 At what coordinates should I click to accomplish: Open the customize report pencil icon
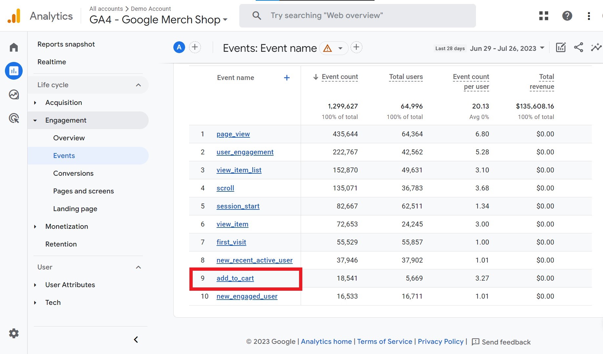tap(561, 48)
